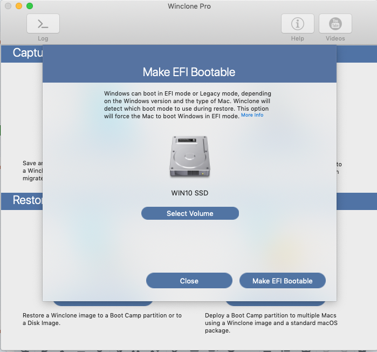Screen dimensions: 377x352
Task: Click the Restore a Winclone image description
Action: coord(102,319)
